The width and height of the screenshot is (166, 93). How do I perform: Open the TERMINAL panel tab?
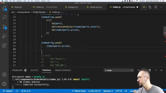[x=46, y=70]
